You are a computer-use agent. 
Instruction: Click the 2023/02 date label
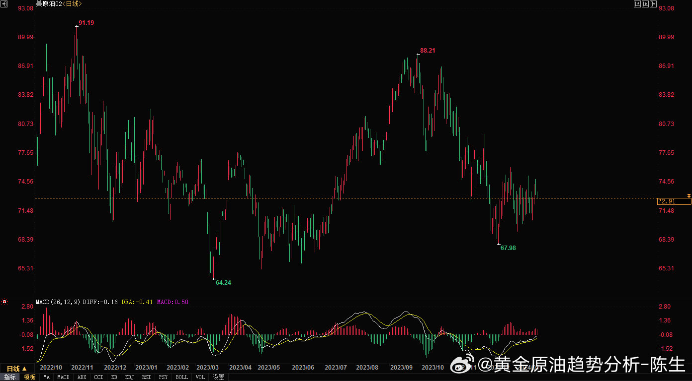(x=177, y=368)
